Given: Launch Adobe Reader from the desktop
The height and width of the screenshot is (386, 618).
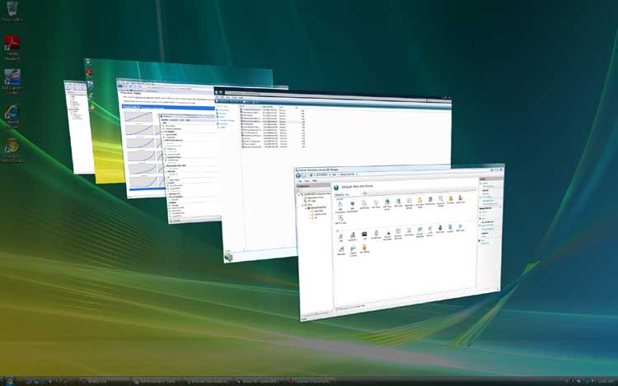Looking at the screenshot, I should [12, 44].
